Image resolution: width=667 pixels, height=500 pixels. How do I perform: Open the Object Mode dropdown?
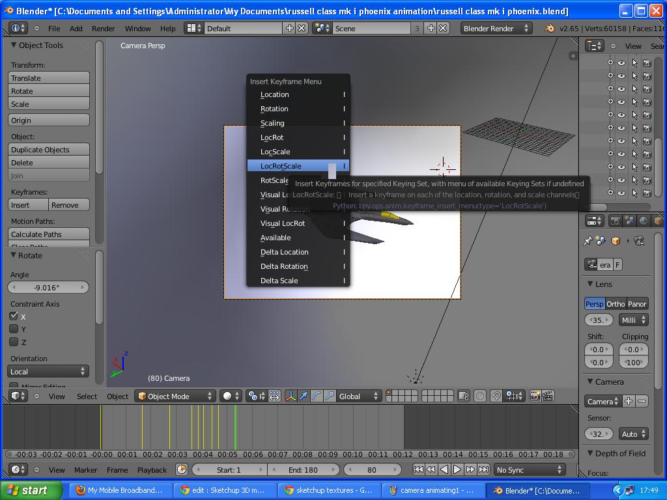175,395
